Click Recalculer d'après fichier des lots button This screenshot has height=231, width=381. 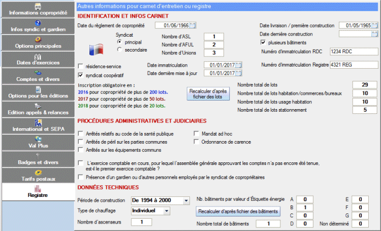pyautogui.click(x=208, y=94)
